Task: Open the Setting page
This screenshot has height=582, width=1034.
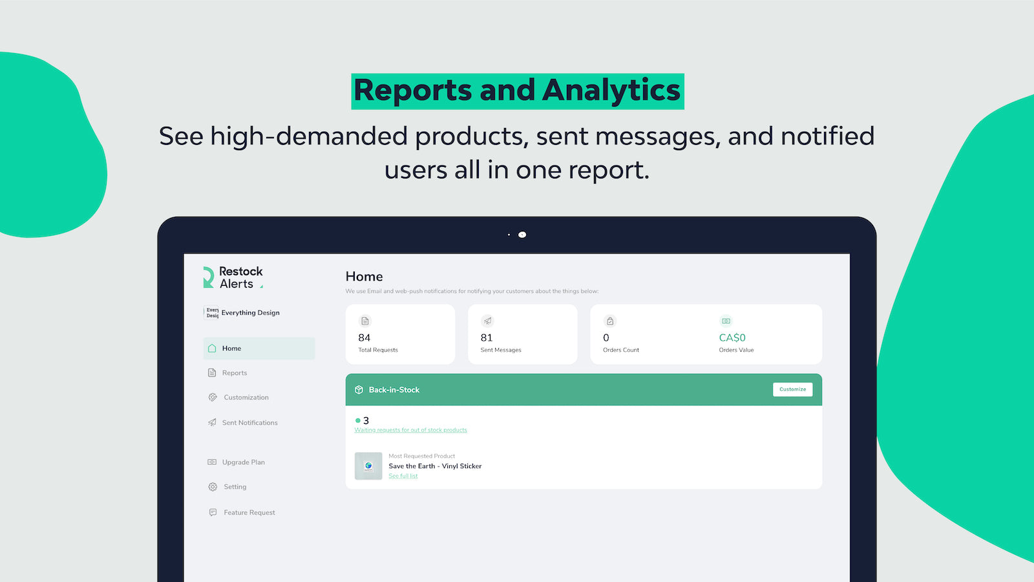Action: click(235, 487)
